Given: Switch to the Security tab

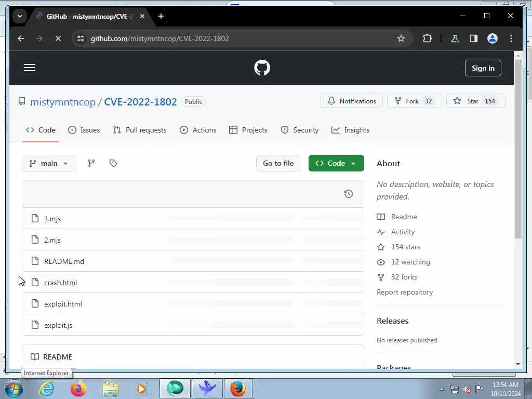Looking at the screenshot, I should click(x=300, y=130).
